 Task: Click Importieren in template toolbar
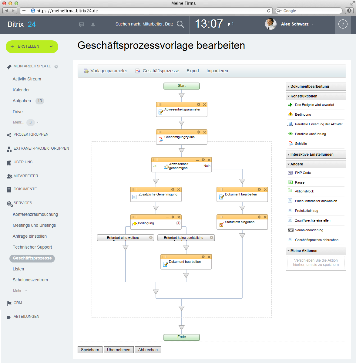(217, 71)
